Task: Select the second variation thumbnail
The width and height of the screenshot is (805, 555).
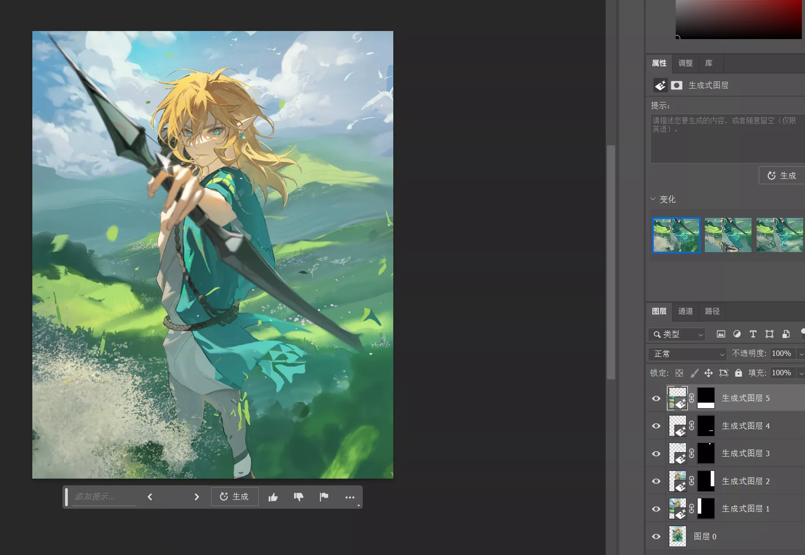Action: click(728, 235)
